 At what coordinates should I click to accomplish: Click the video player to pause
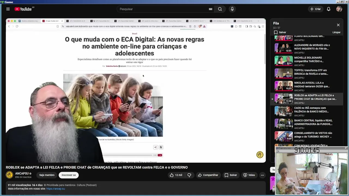click(136, 90)
